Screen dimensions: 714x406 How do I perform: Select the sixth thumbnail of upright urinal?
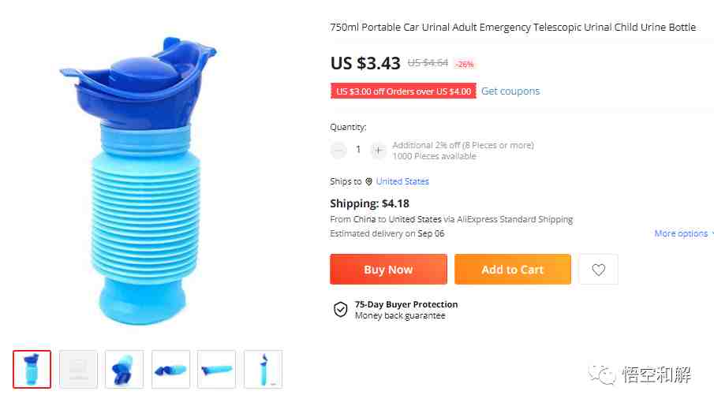click(x=264, y=369)
